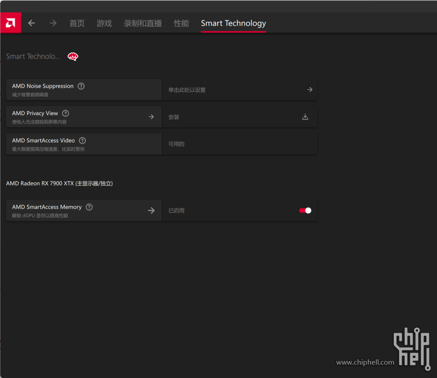Viewport: 437px width, 378px height.
Task: Open the 首页 tab
Action: tap(77, 23)
